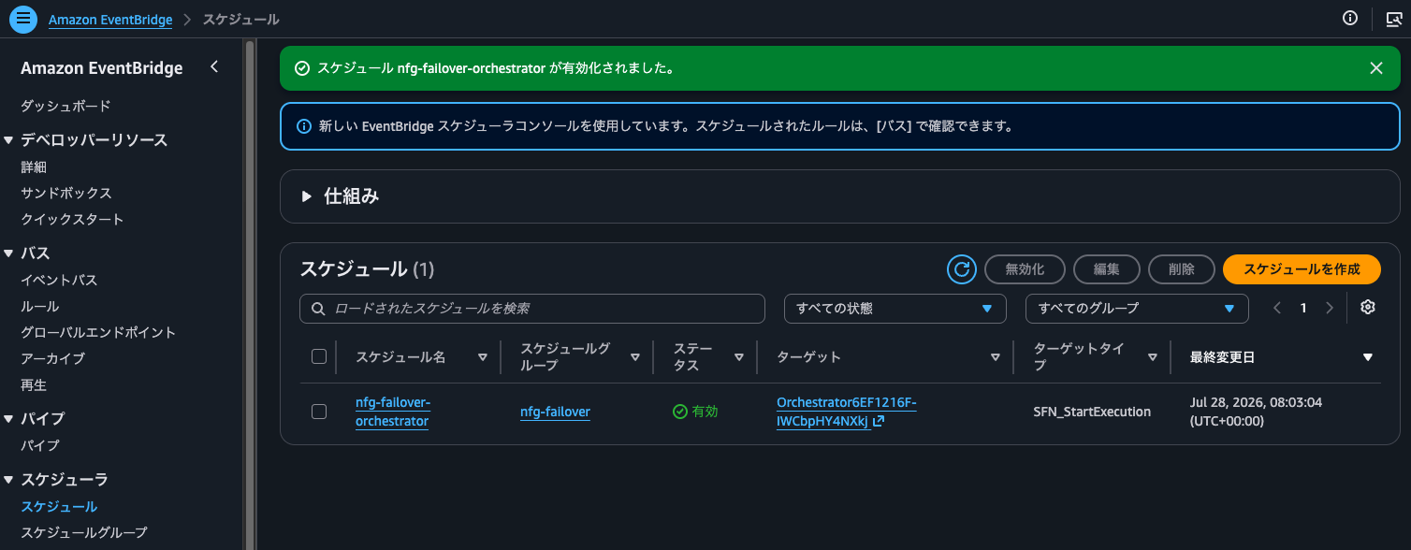The image size is (1411, 550).
Task: Open パイプ link under pipes section
Action: [x=40, y=445]
